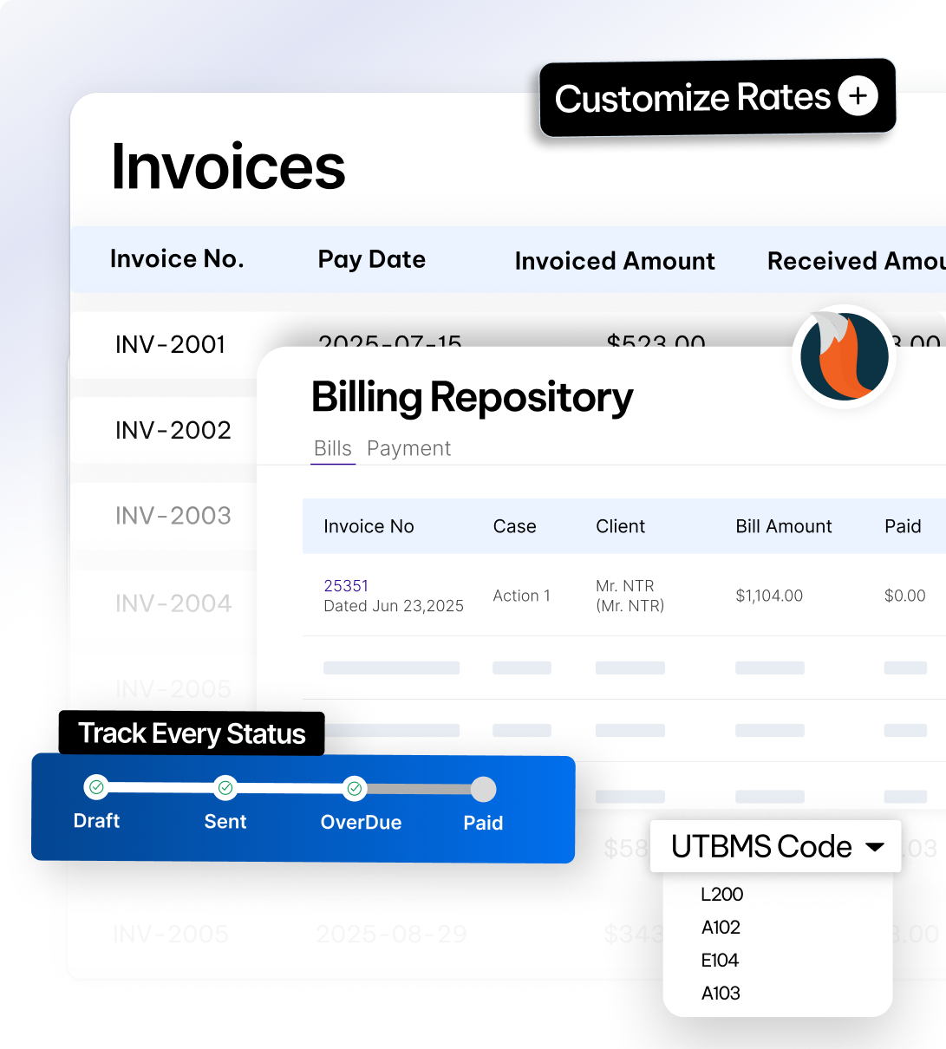This screenshot has width=946, height=1049.
Task: Expand the UTBMS Code dropdown arrow
Action: tap(875, 847)
